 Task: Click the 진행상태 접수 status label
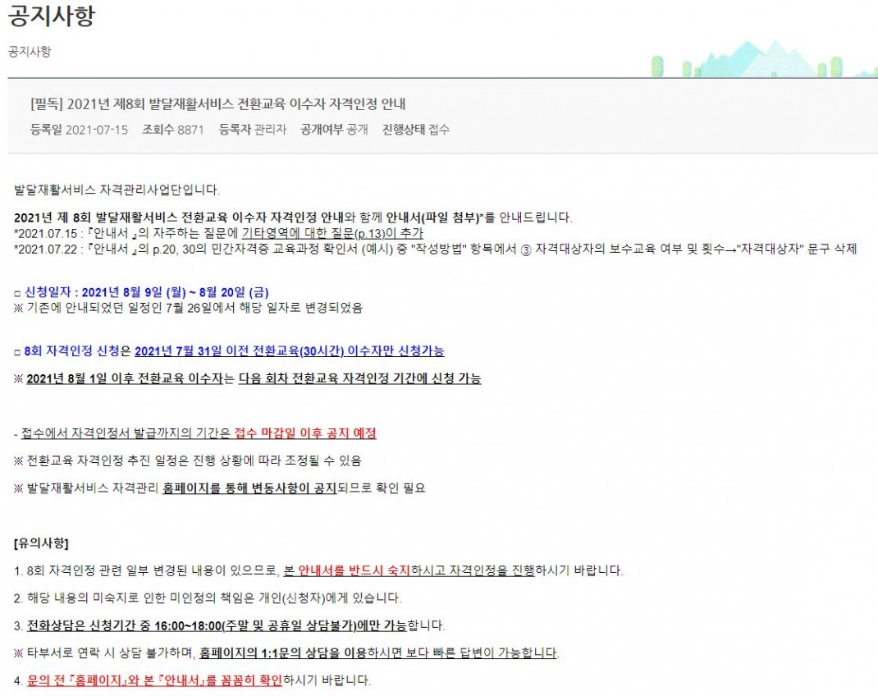click(x=415, y=130)
